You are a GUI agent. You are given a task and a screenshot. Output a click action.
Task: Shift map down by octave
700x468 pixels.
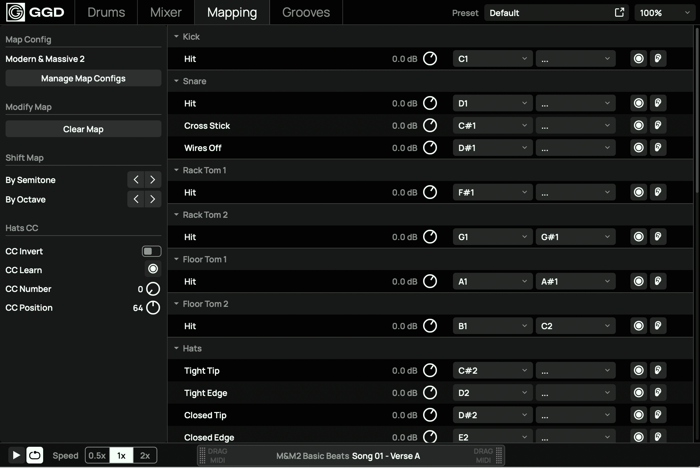pyautogui.click(x=136, y=199)
